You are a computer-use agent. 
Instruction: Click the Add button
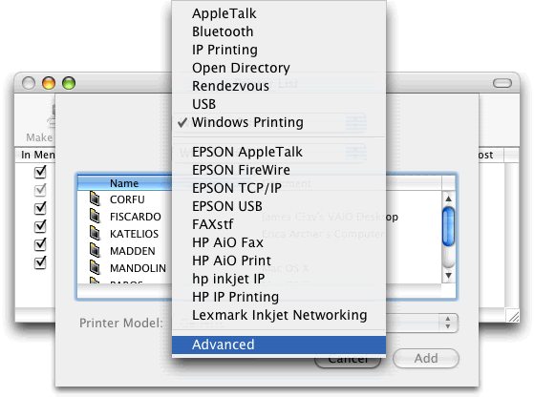click(x=426, y=358)
